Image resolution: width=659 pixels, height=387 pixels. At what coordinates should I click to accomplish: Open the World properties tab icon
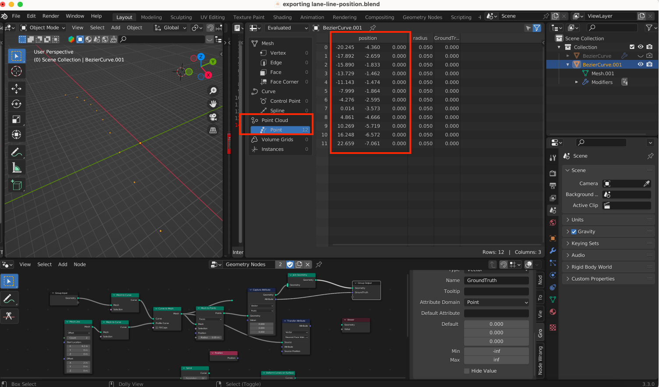point(553,223)
